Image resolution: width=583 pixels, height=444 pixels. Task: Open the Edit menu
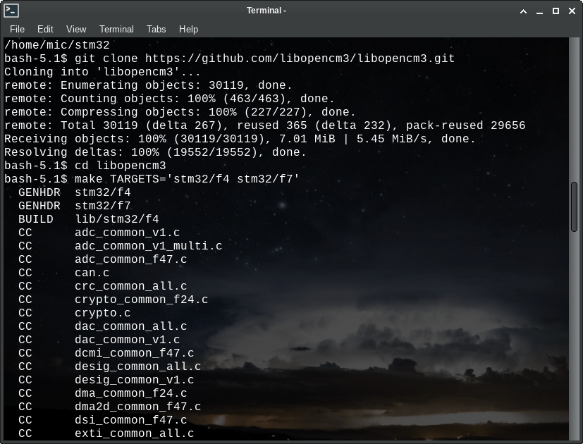45,29
